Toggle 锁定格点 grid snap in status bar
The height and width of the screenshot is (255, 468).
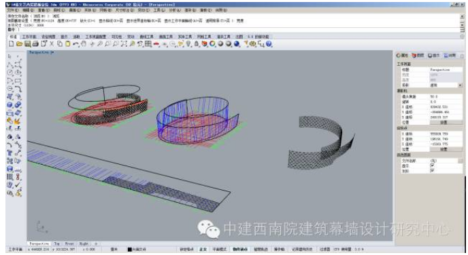click(x=186, y=250)
